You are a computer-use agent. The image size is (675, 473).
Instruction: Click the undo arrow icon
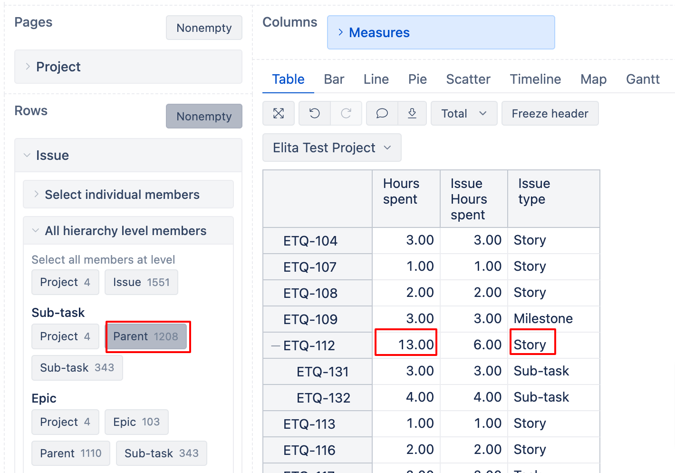tap(315, 113)
